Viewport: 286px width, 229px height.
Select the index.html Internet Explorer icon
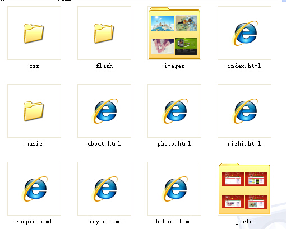pyautogui.click(x=245, y=33)
